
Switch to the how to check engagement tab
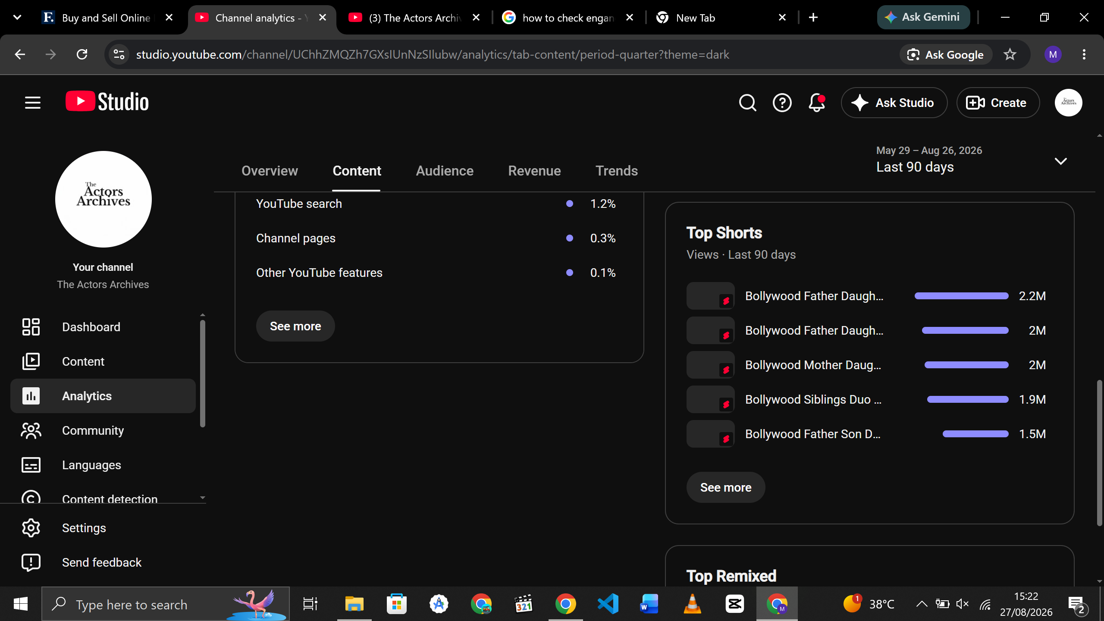568,18
